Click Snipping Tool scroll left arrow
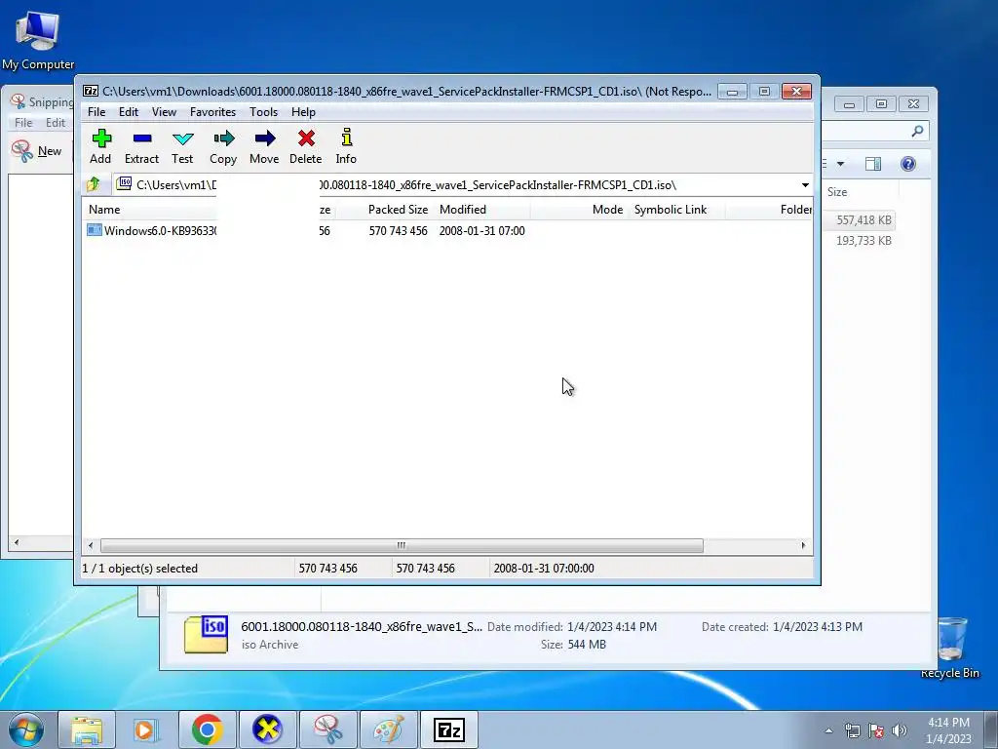Image resolution: width=998 pixels, height=749 pixels. [x=16, y=542]
